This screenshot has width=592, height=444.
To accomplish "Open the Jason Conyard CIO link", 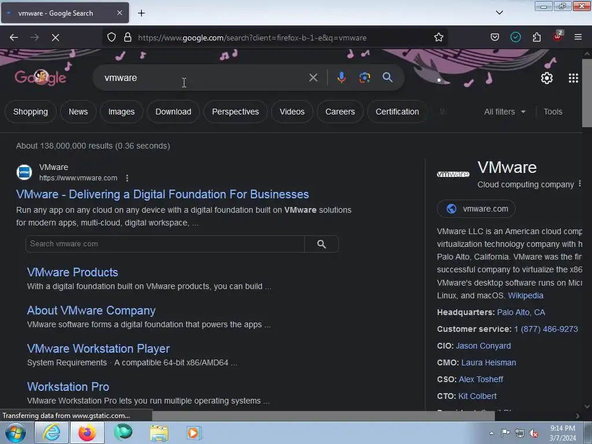I will (x=483, y=346).
